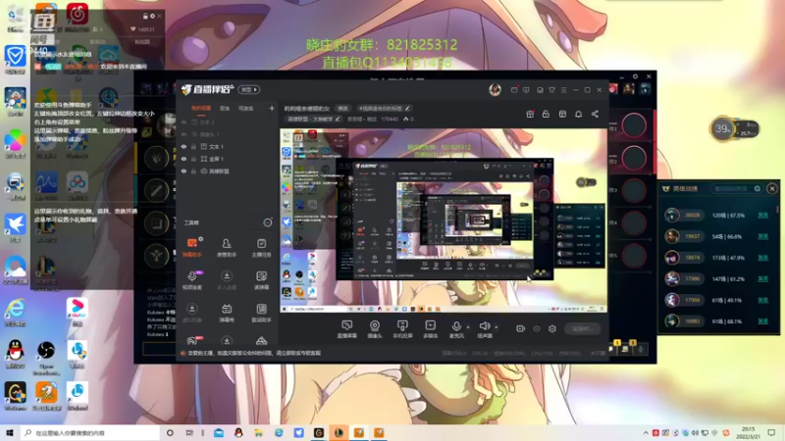Toggle visibility of the 全屏 1 source
The width and height of the screenshot is (785, 441).
point(183,159)
